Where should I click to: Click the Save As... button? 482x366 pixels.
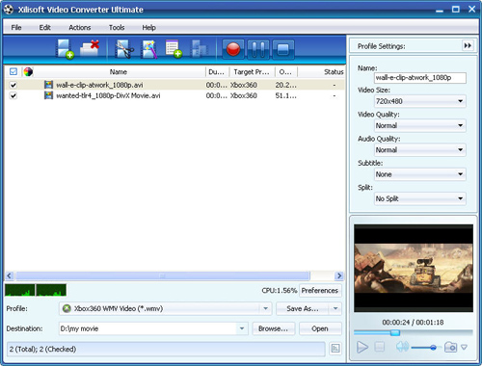303,308
